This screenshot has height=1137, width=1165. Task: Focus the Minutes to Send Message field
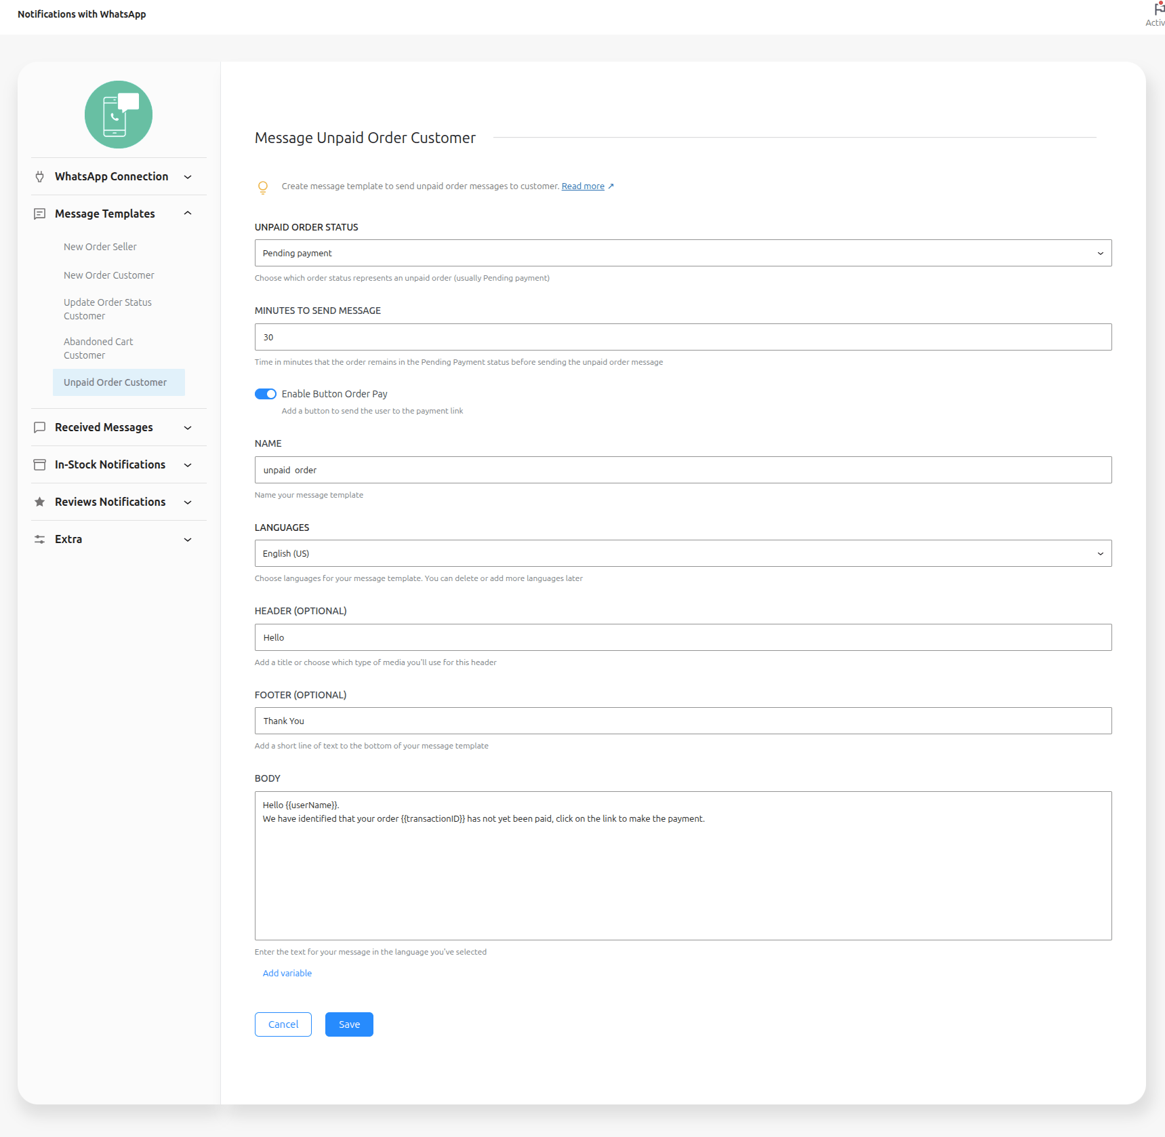pyautogui.click(x=682, y=337)
